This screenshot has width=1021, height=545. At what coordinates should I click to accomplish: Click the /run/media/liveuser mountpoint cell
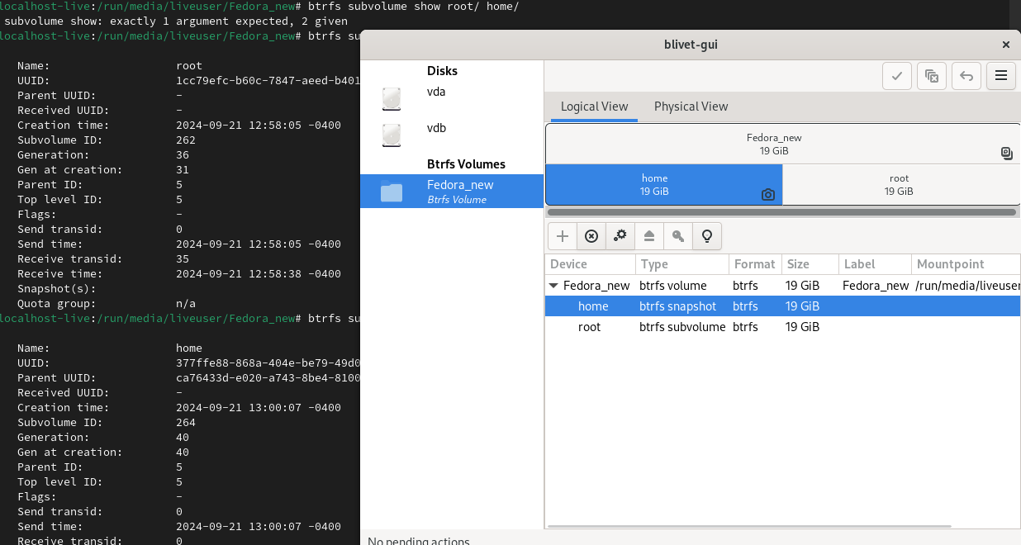968,286
